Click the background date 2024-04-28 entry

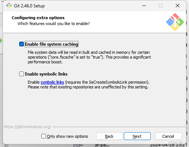coord(168,145)
